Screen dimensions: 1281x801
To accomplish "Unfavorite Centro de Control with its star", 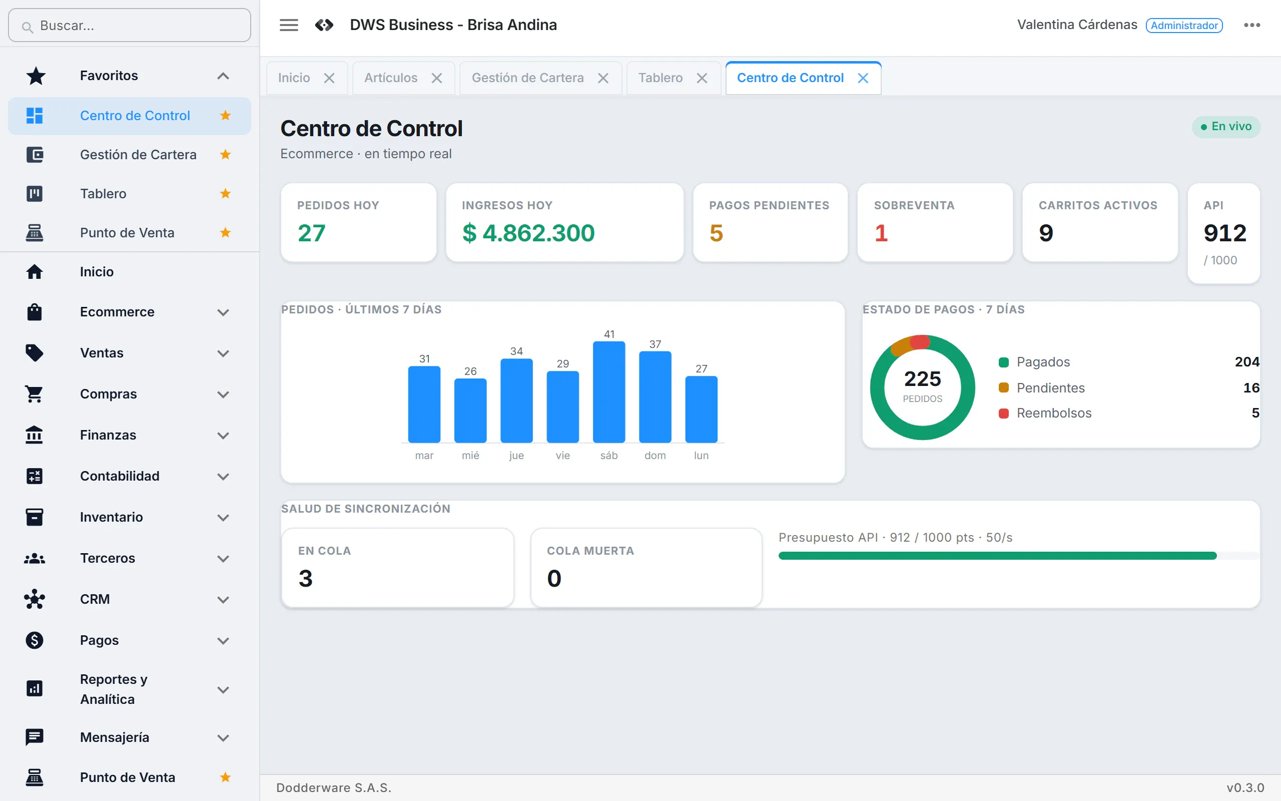I will [226, 116].
